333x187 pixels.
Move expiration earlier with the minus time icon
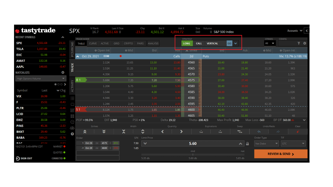point(201,132)
